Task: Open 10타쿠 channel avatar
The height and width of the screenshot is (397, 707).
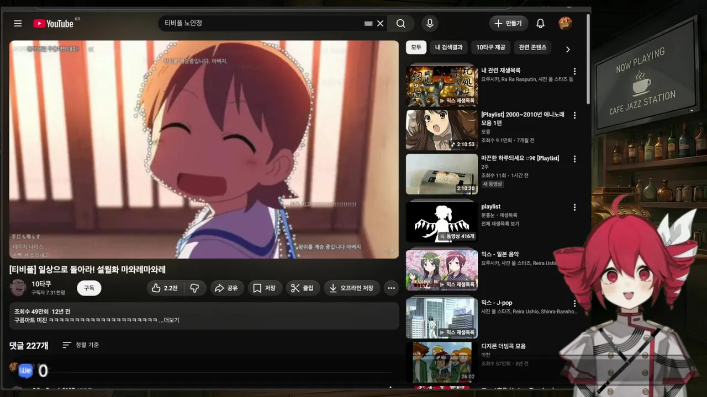Action: point(18,287)
